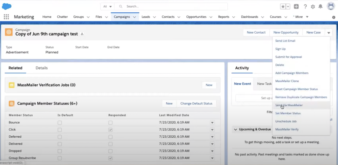Viewport: 338px width, 165px height.
Task: Open the Setup gear icon
Action: coord(313,7)
